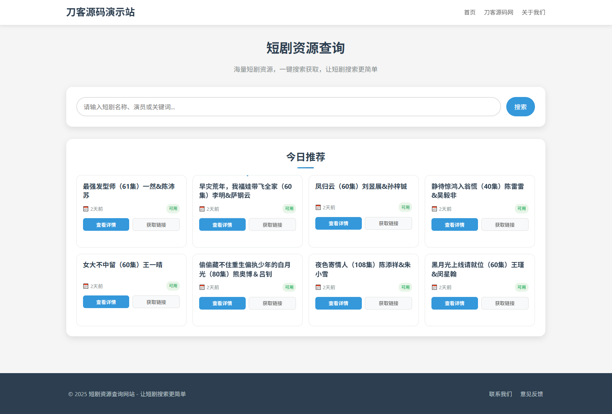Click the 搜索 button
The height and width of the screenshot is (414, 612).
pos(520,107)
